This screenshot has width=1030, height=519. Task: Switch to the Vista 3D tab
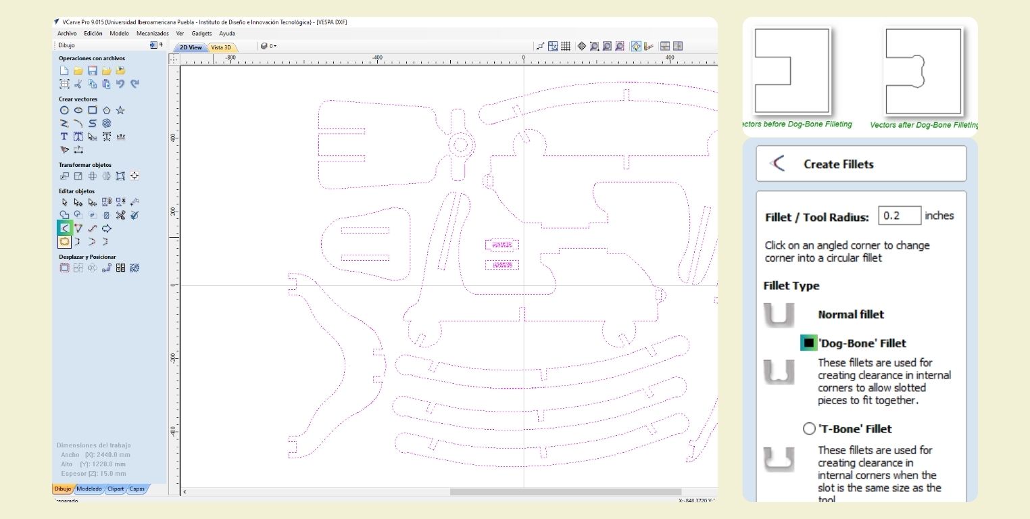[x=220, y=47]
